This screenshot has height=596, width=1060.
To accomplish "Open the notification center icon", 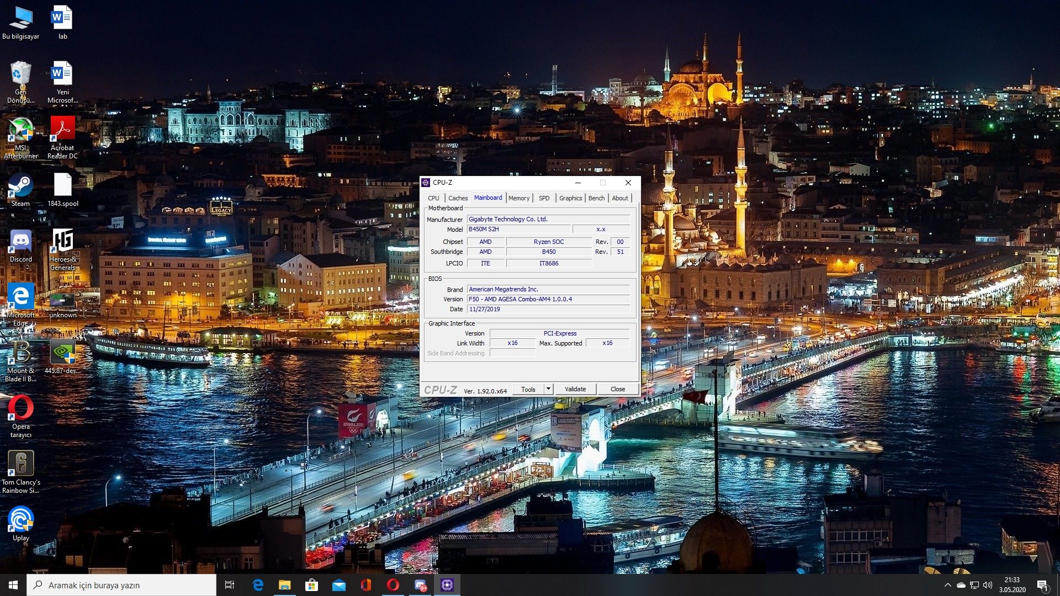I will click(1042, 585).
